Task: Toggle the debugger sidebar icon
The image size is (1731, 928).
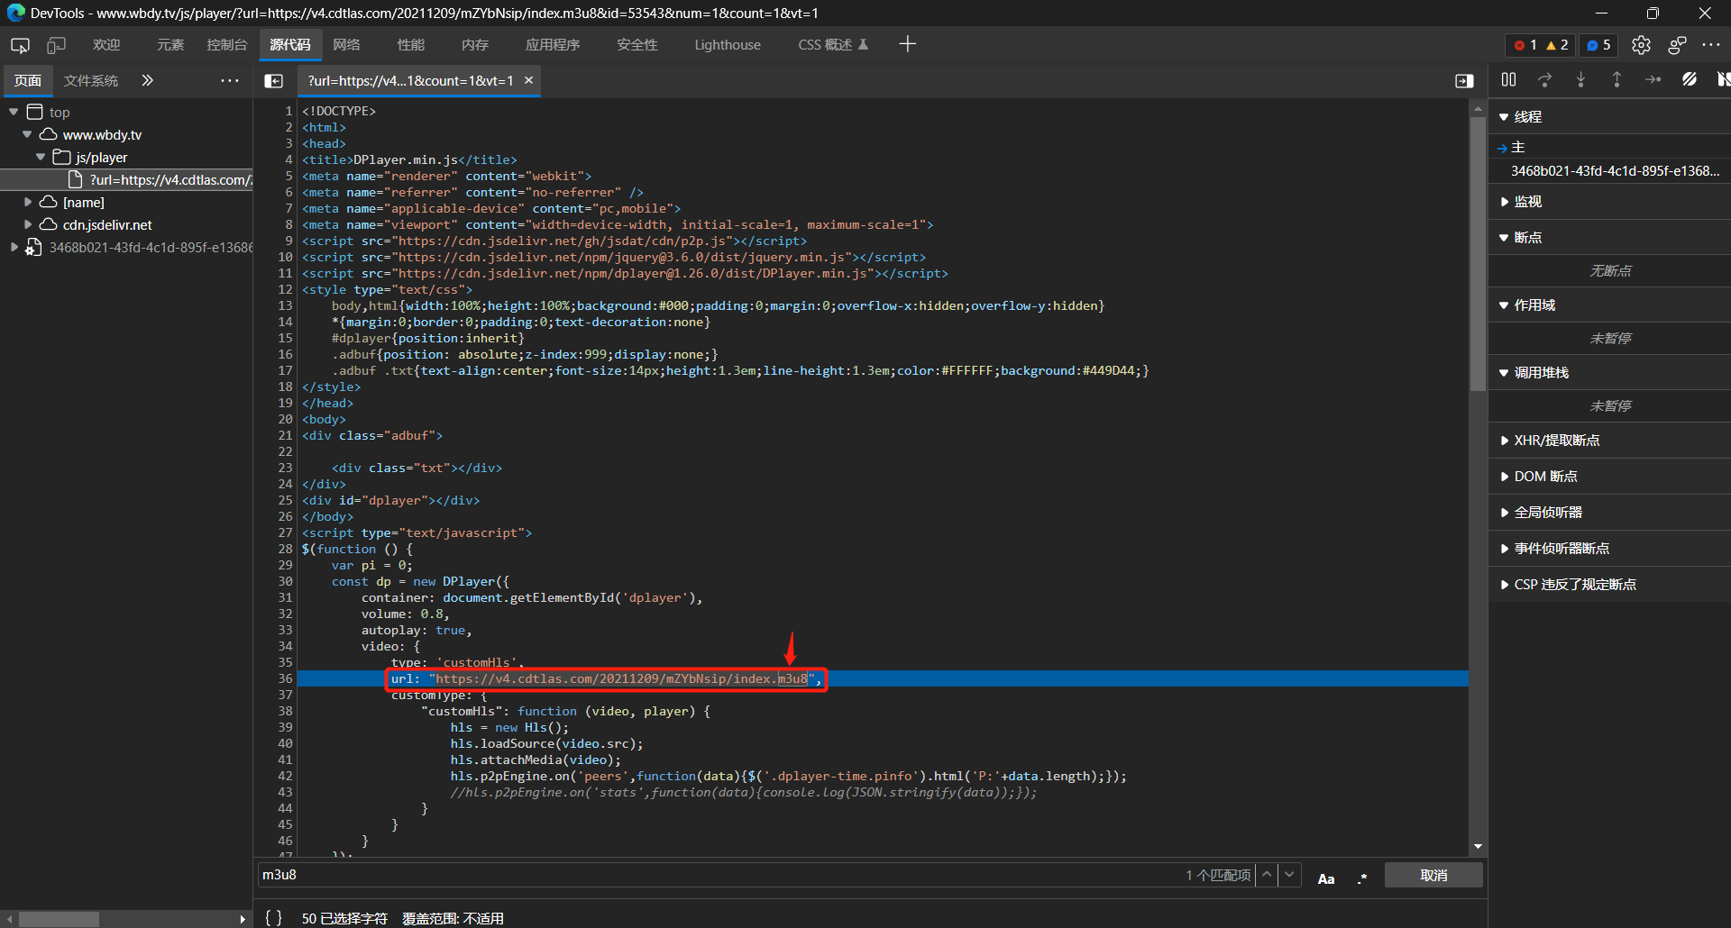Action: (x=1464, y=81)
